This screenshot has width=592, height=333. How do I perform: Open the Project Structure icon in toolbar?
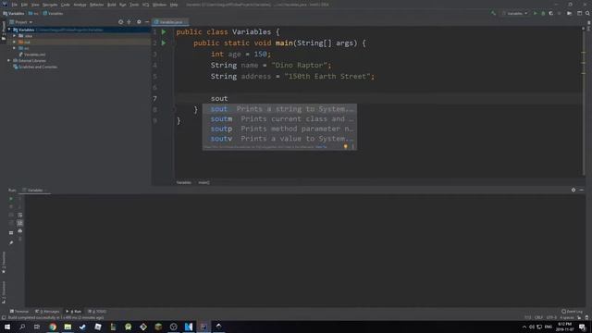click(579, 13)
